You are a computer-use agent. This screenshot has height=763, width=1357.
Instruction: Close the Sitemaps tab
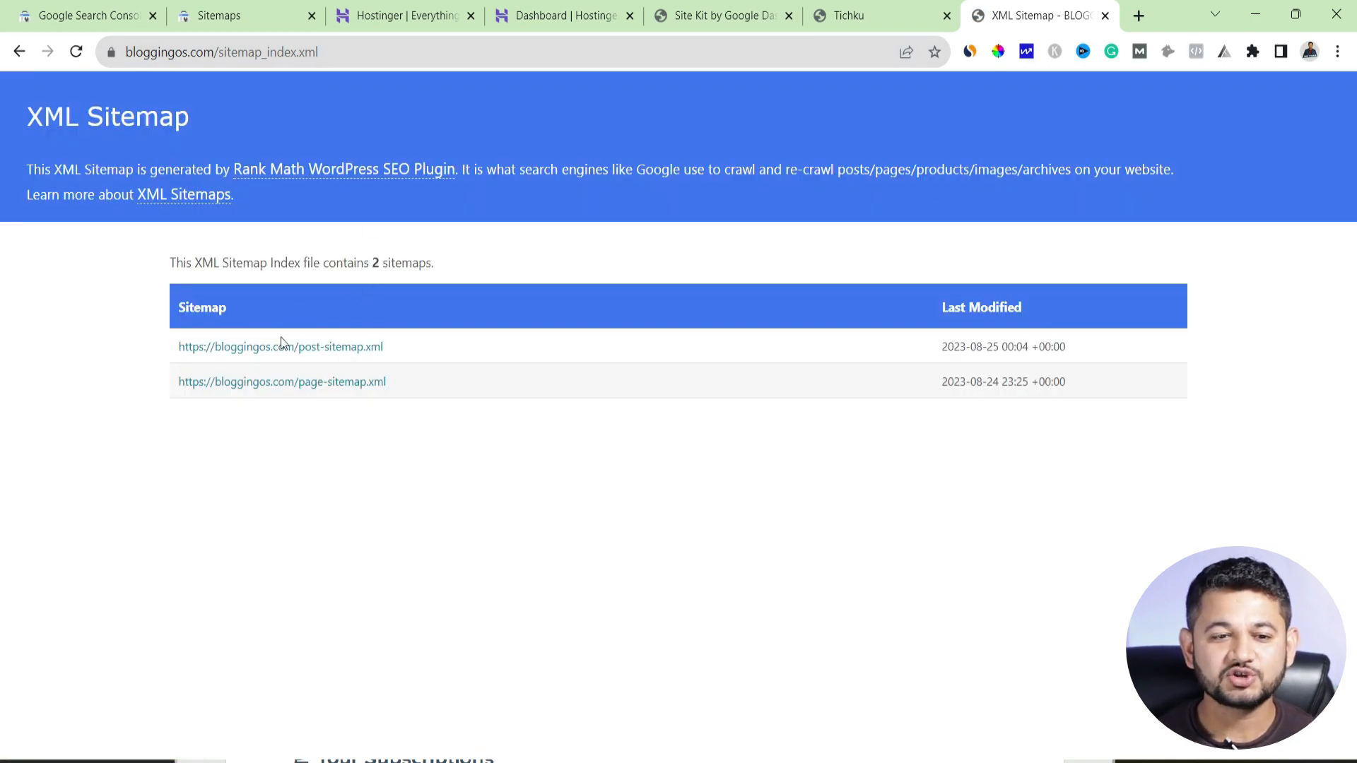point(312,16)
